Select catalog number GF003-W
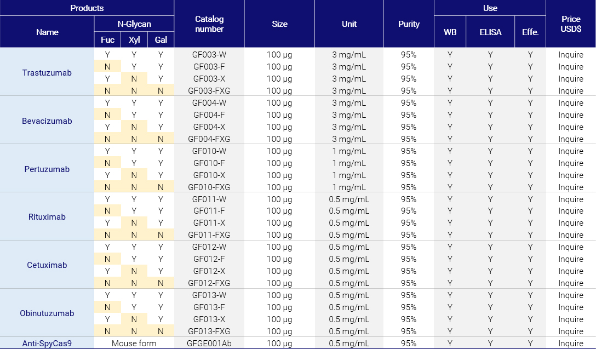This screenshot has height=349, width=596. point(209,55)
